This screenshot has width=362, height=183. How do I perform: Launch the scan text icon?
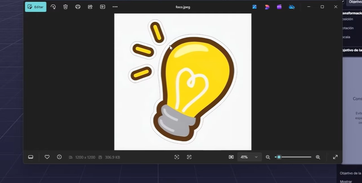click(x=189, y=157)
